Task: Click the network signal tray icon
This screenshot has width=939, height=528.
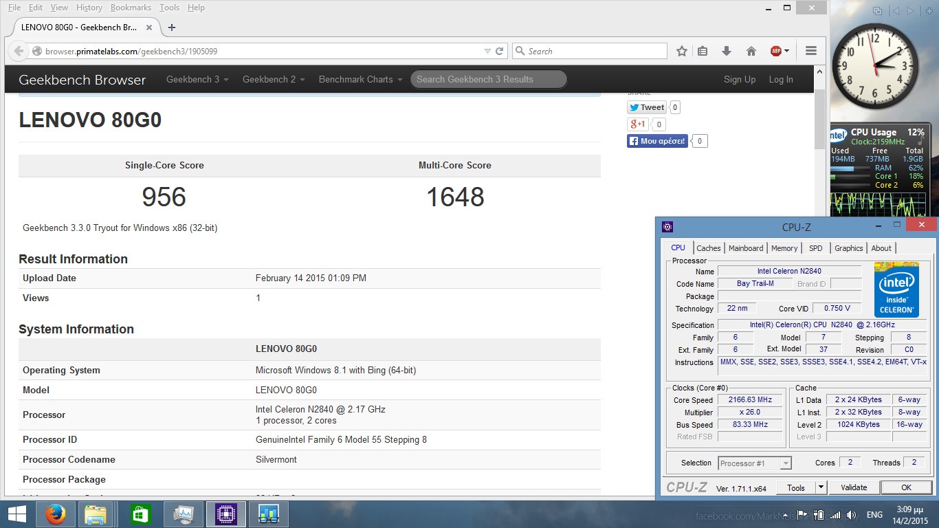Action: tap(835, 515)
